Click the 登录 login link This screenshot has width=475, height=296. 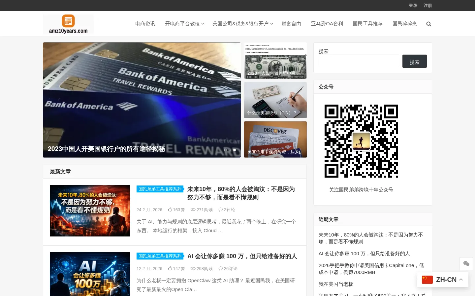click(413, 6)
